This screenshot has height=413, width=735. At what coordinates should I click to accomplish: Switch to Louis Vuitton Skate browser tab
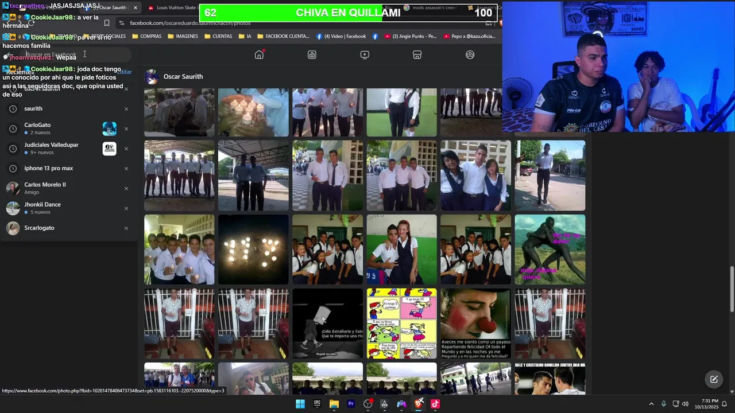[x=172, y=7]
